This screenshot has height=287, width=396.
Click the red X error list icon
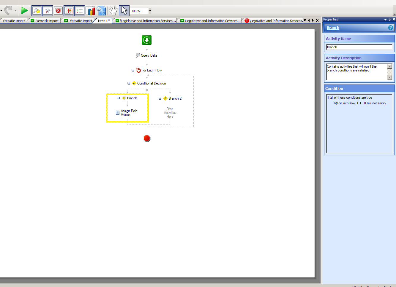coord(58,11)
